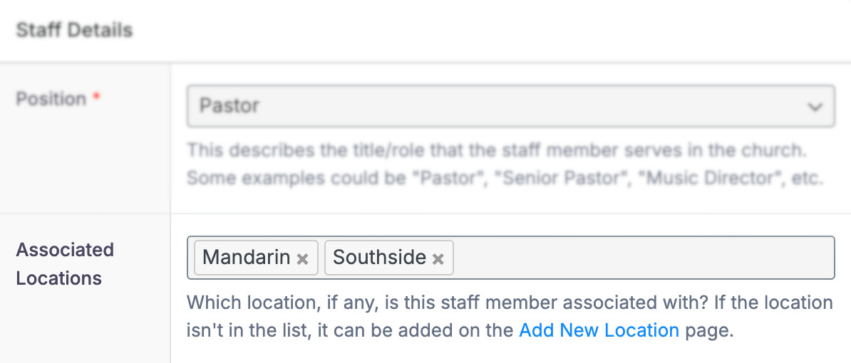Screen dimensions: 851x363
Task: Focus the empty Associated Locations input area
Action: point(641,258)
